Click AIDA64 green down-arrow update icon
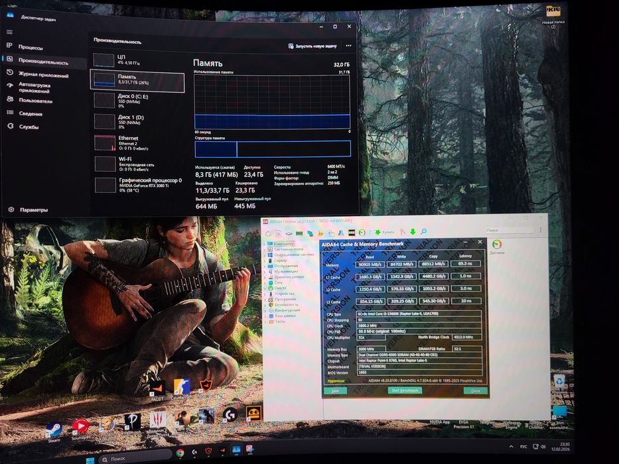 (x=413, y=232)
